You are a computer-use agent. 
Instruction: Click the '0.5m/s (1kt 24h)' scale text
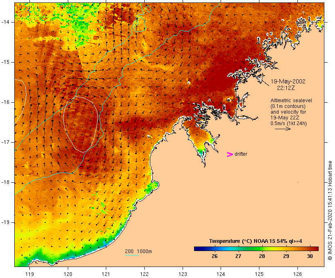pos(288,123)
